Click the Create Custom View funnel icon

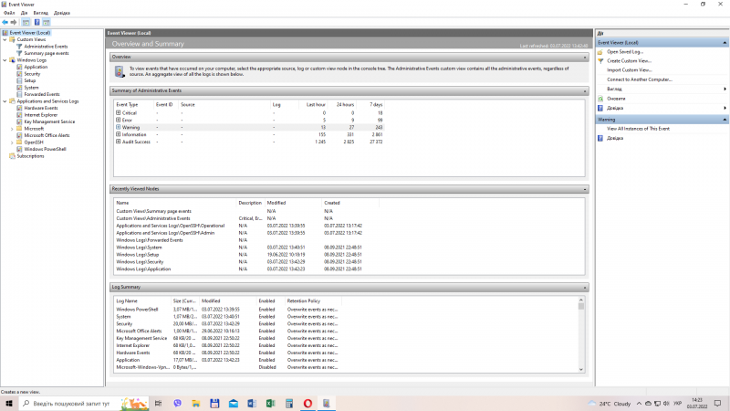click(601, 60)
